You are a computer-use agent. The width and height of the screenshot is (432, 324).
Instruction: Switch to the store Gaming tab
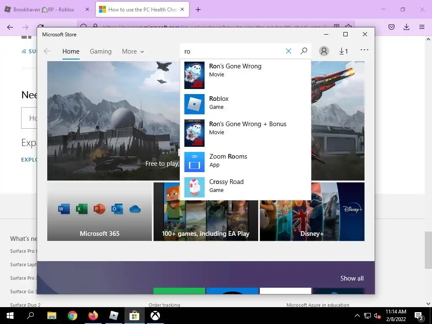pyautogui.click(x=100, y=51)
